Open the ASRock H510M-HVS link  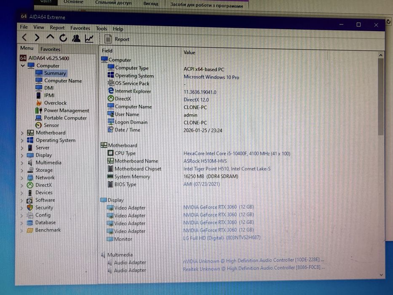tap(205, 161)
